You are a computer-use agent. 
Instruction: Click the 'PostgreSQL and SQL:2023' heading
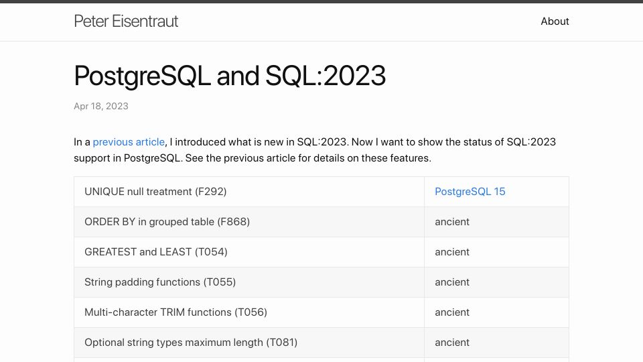[x=230, y=76]
